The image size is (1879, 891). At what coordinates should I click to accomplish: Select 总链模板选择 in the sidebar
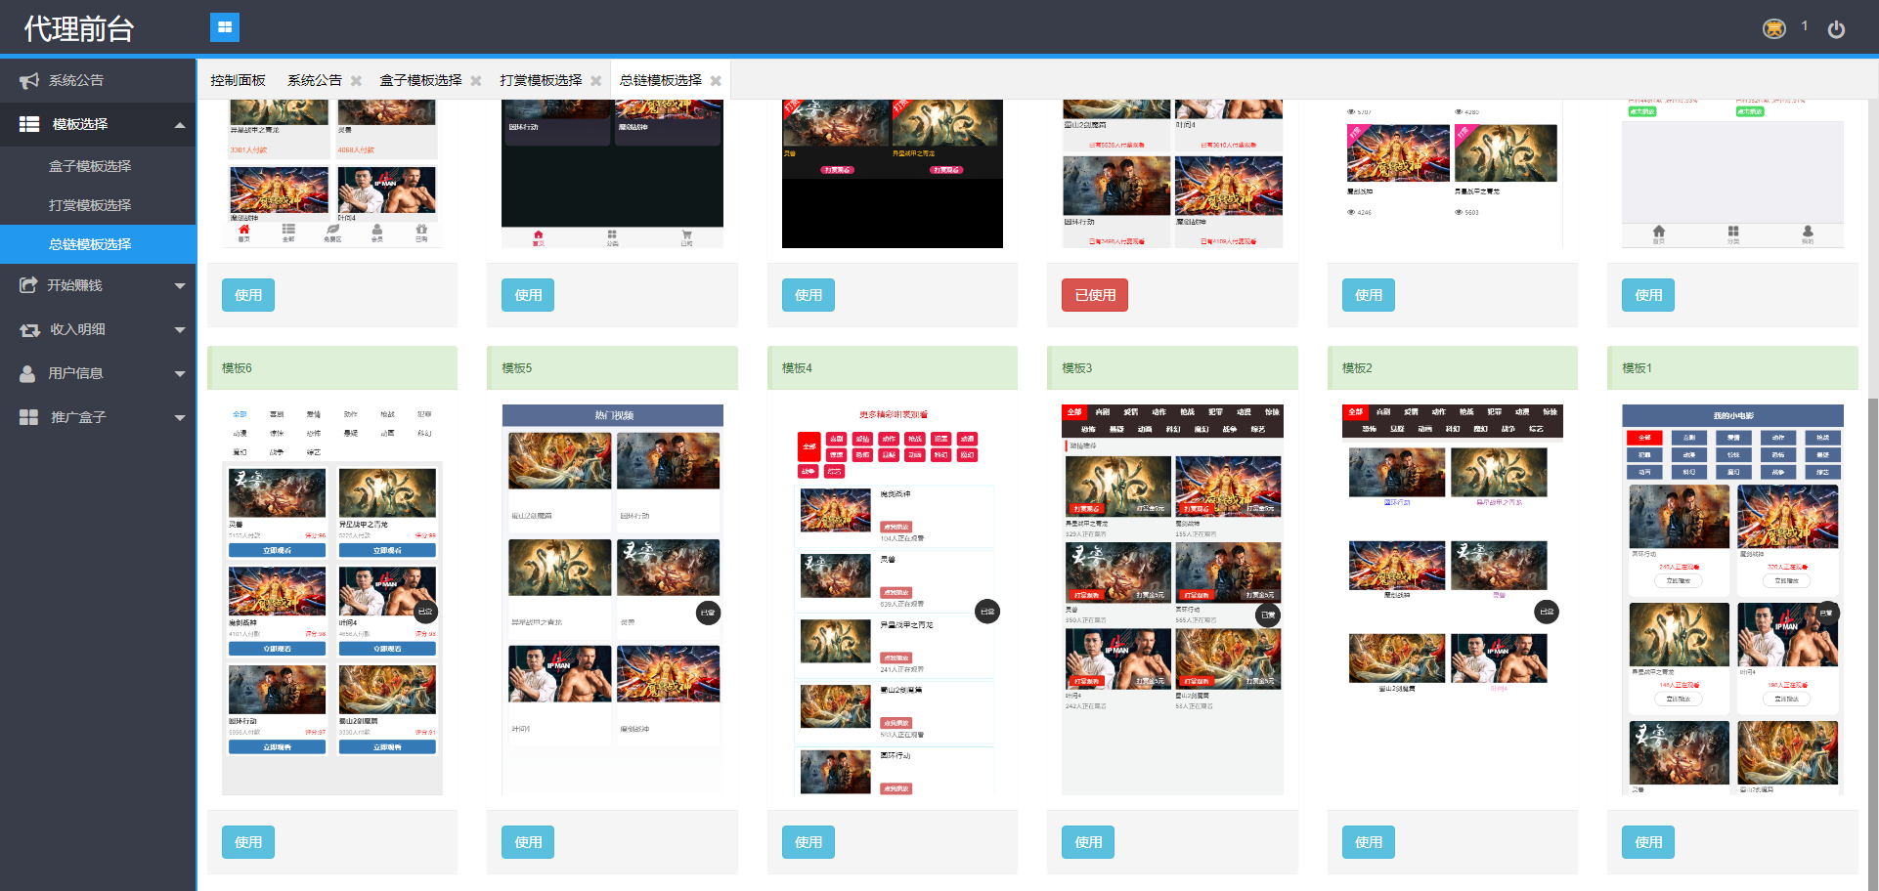tap(98, 244)
